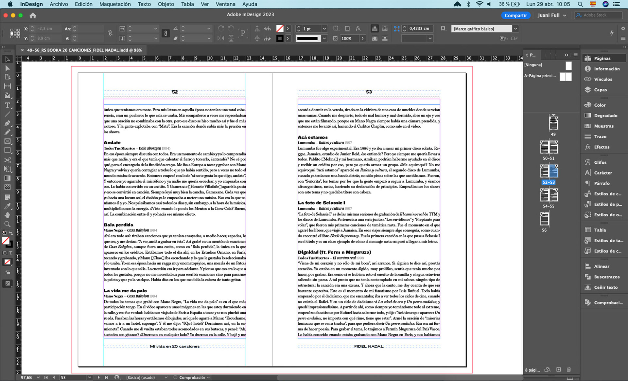Select the Zoom magnifier tool
Image resolution: width=628 pixels, height=381 pixels.
coord(7,224)
